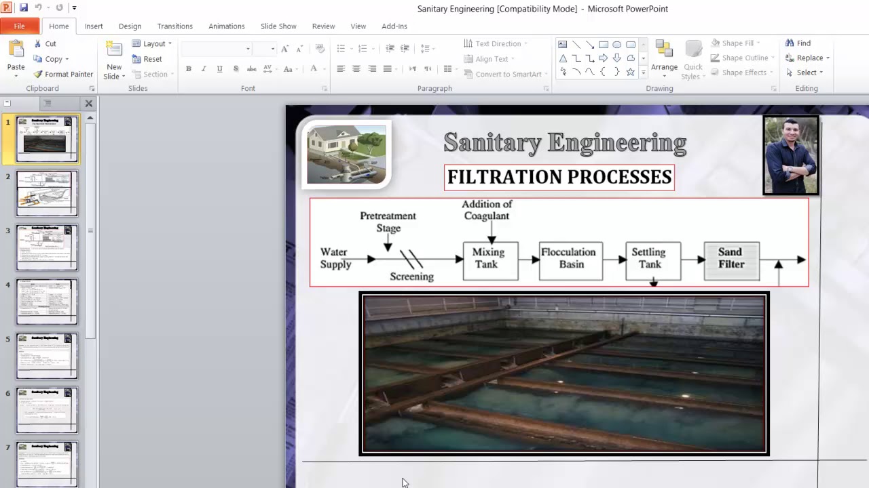Select the straight line shape
The width and height of the screenshot is (869, 488).
[576, 45]
